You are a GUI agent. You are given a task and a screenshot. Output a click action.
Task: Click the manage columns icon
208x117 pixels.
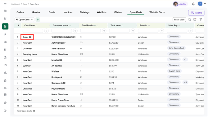(x=195, y=19)
